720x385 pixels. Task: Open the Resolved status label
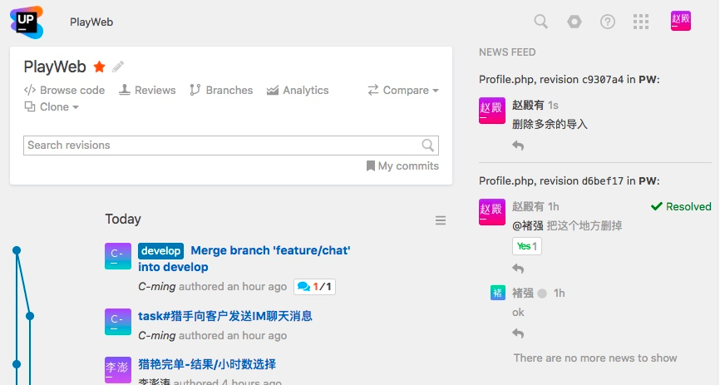pyautogui.click(x=680, y=206)
